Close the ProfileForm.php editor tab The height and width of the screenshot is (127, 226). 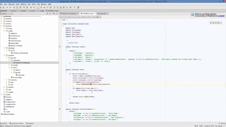(95, 13)
